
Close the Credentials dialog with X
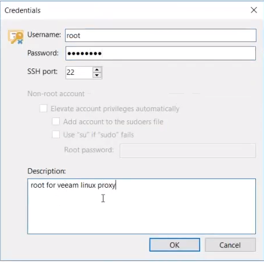coord(254,10)
